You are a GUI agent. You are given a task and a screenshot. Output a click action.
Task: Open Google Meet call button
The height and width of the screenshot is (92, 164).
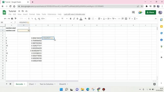pyautogui.click(x=141, y=13)
